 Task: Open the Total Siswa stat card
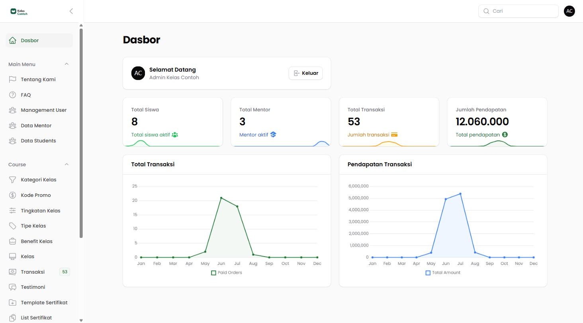point(173,122)
